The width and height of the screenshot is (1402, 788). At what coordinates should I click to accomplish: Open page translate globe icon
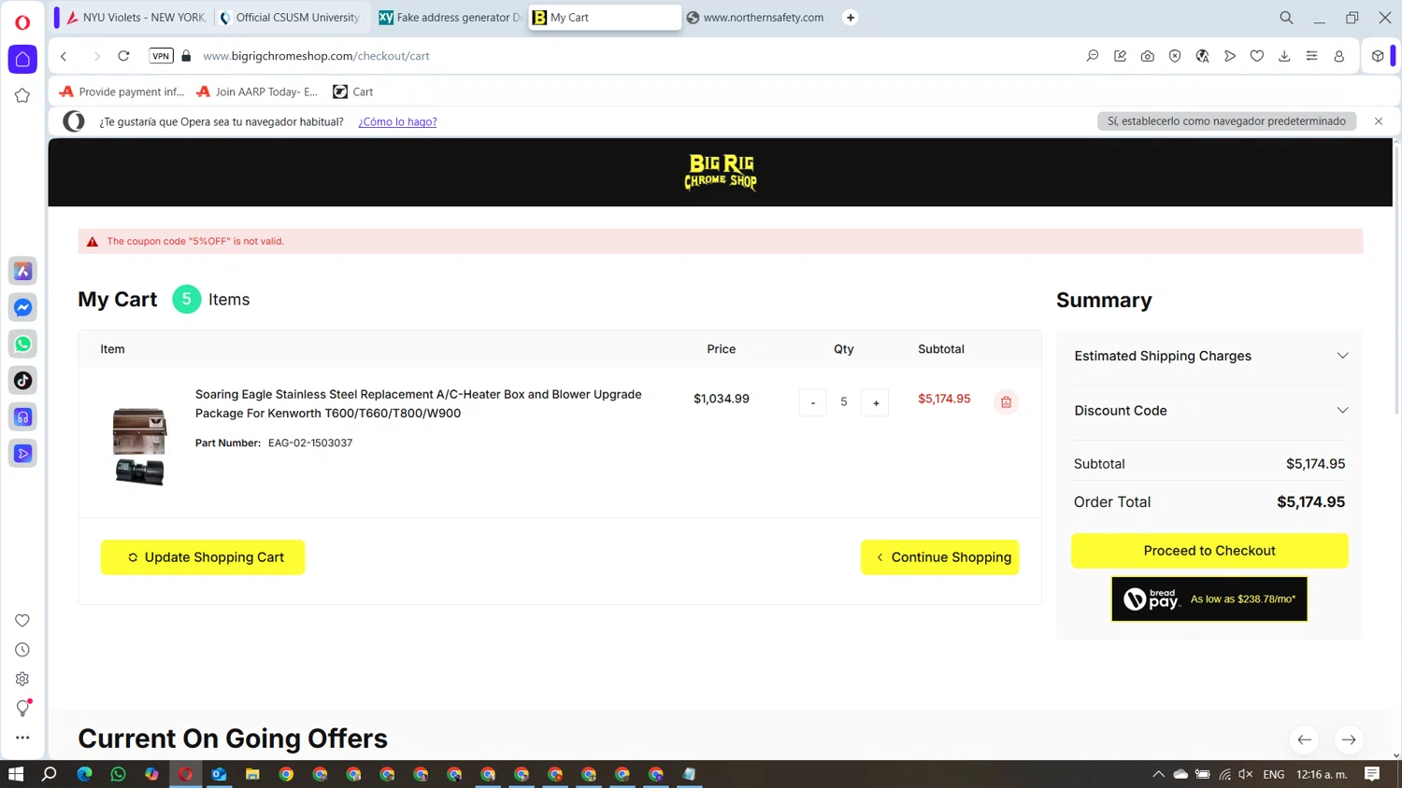[1202, 56]
